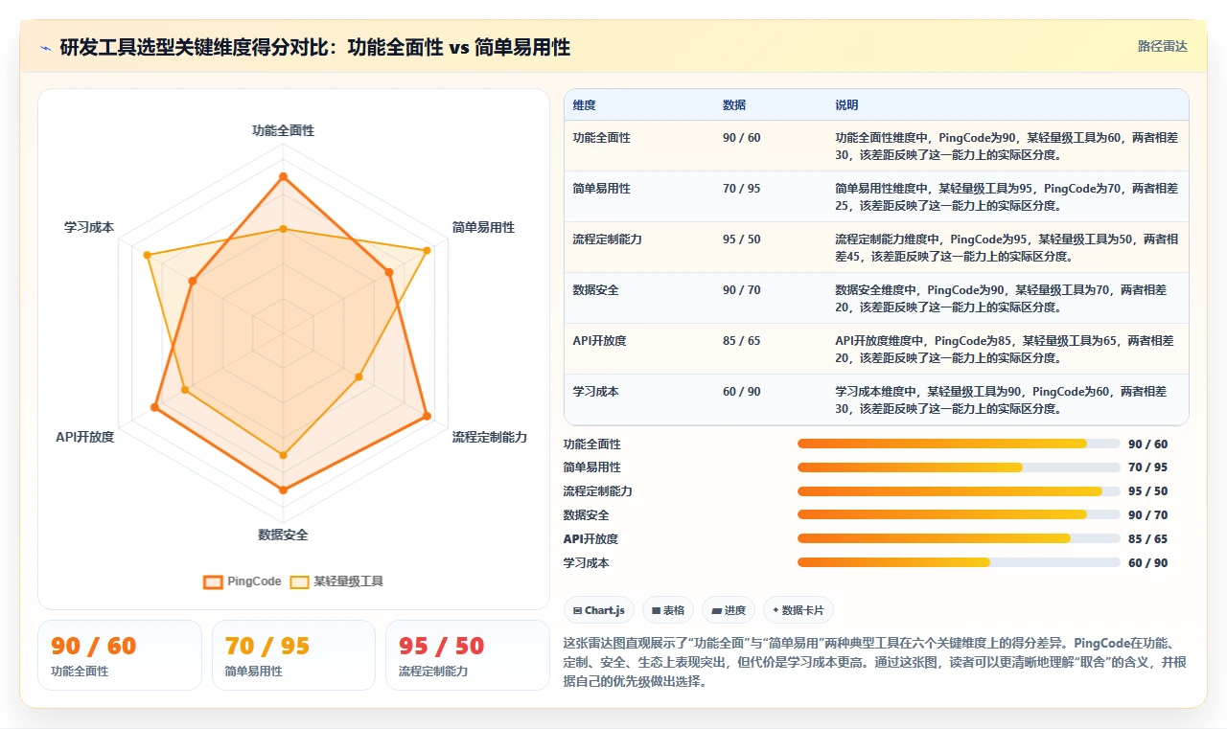Toggle 某轻量级工具 legend in radar chart
This screenshot has height=729, width=1227.
(336, 581)
